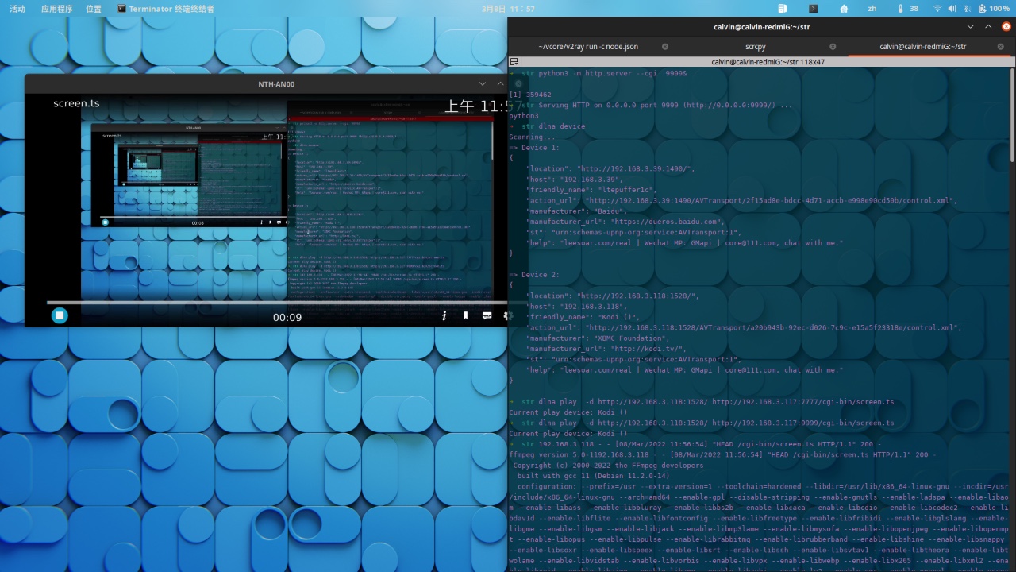Open 位置 places menu
The height and width of the screenshot is (572, 1016).
click(x=94, y=9)
